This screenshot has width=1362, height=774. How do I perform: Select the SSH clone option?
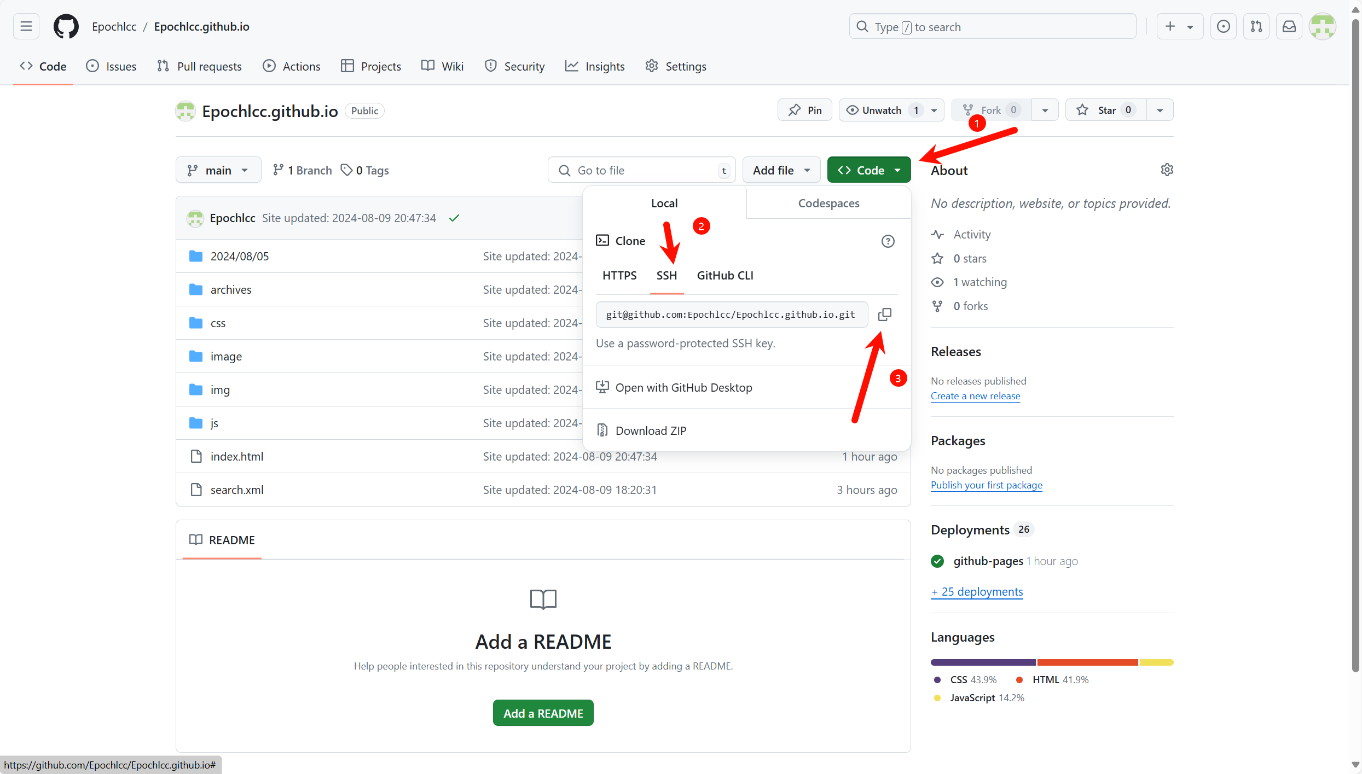point(666,275)
